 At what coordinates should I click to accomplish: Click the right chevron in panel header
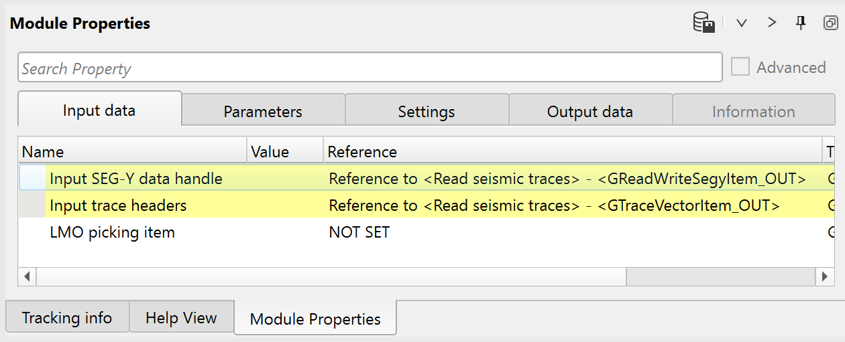point(772,23)
